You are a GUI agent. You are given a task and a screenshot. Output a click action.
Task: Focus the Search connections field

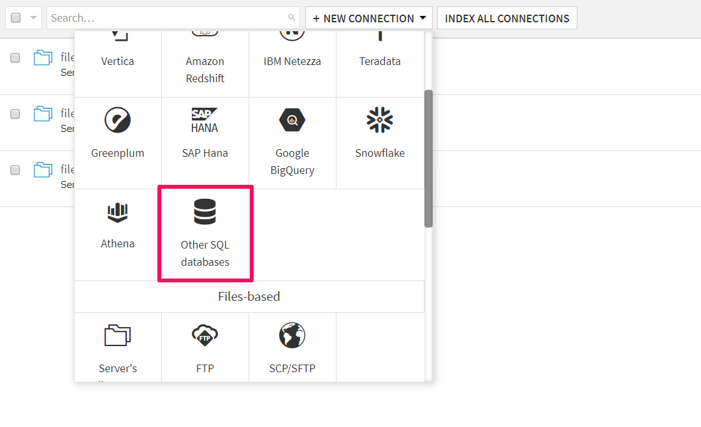[x=173, y=18]
